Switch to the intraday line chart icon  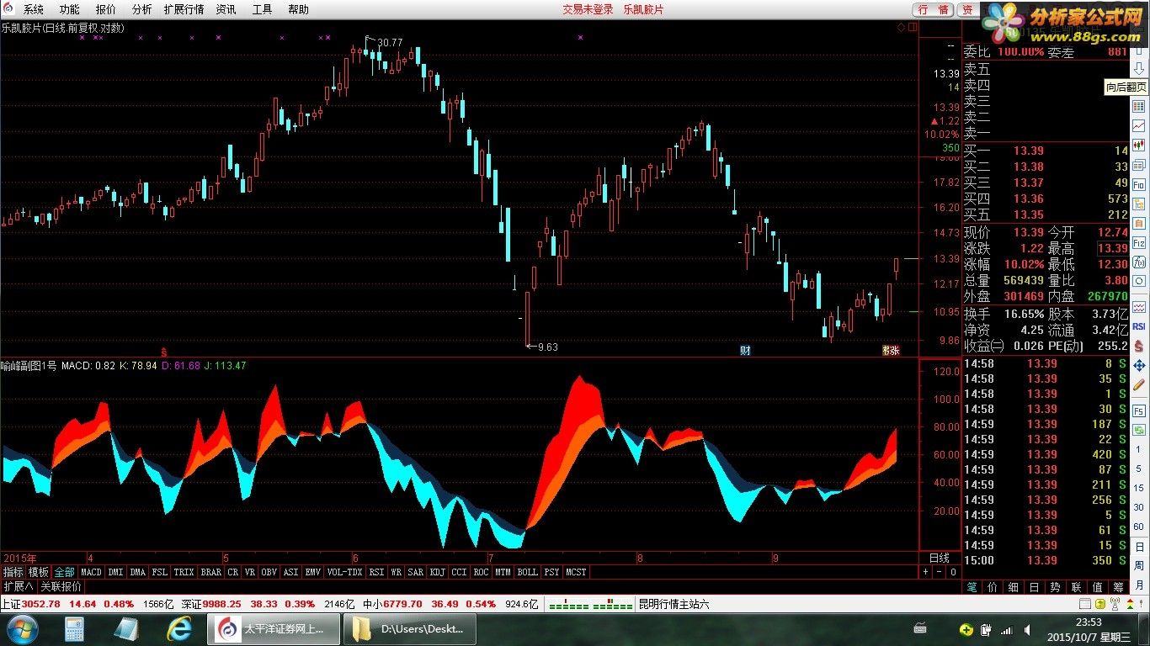tap(1138, 125)
